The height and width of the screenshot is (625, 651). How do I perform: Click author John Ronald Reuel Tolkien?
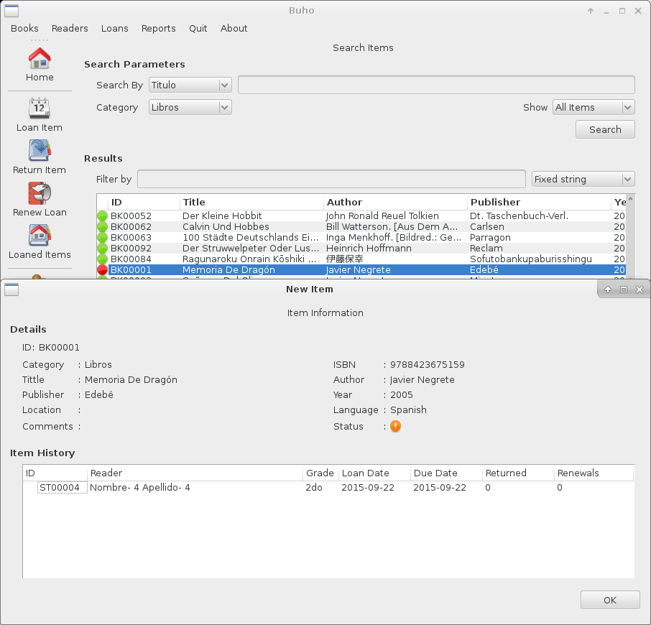pyautogui.click(x=382, y=216)
